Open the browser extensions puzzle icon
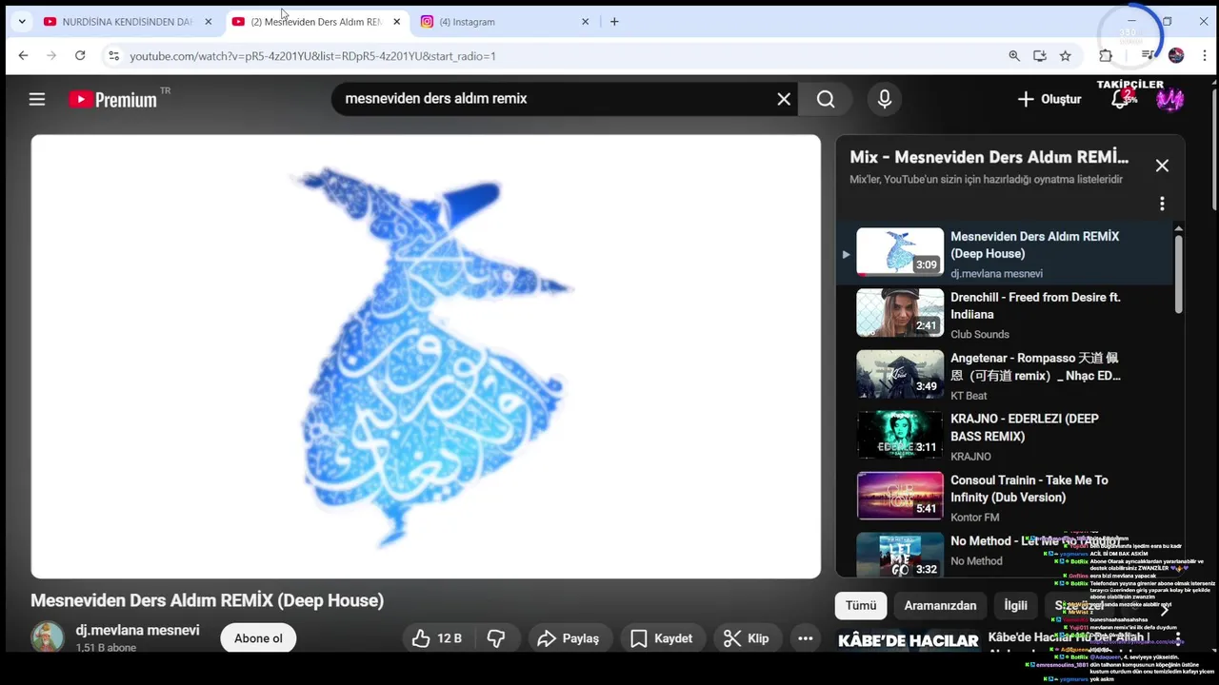 pos(1106,56)
